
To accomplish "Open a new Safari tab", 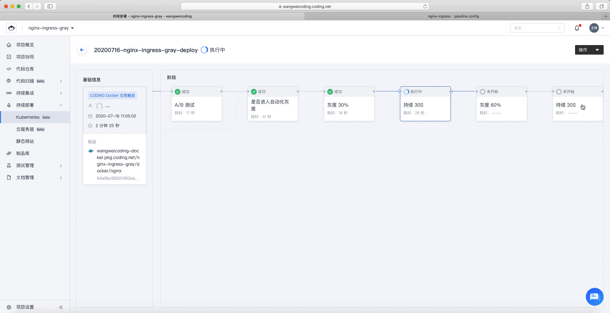I will (606, 16).
